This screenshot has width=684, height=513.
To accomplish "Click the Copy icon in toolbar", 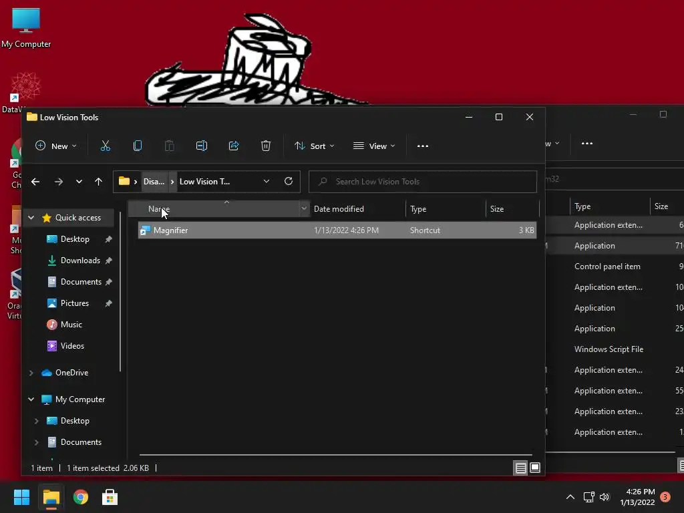I will (x=138, y=146).
